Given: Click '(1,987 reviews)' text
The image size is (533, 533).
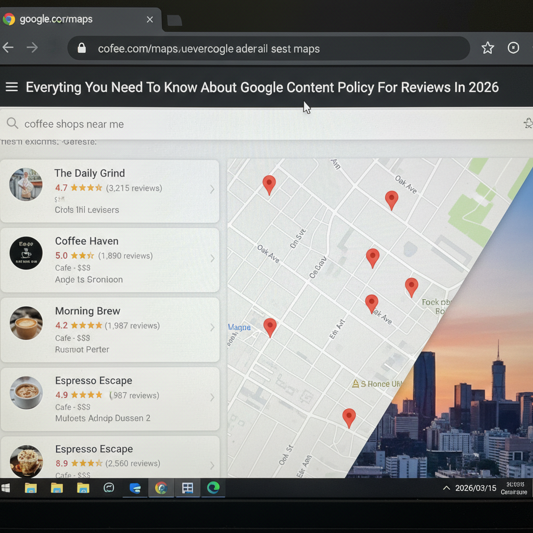Looking at the screenshot, I should click(132, 326).
